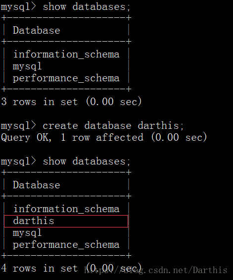The image size is (233, 280).
Task: Click the '(0.00 sec)' after Query OK
Action: click(179, 137)
